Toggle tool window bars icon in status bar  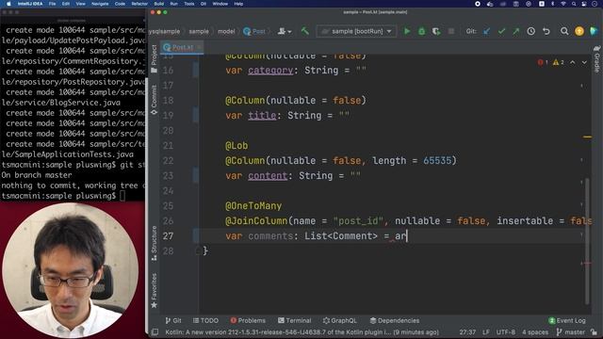pos(155,332)
